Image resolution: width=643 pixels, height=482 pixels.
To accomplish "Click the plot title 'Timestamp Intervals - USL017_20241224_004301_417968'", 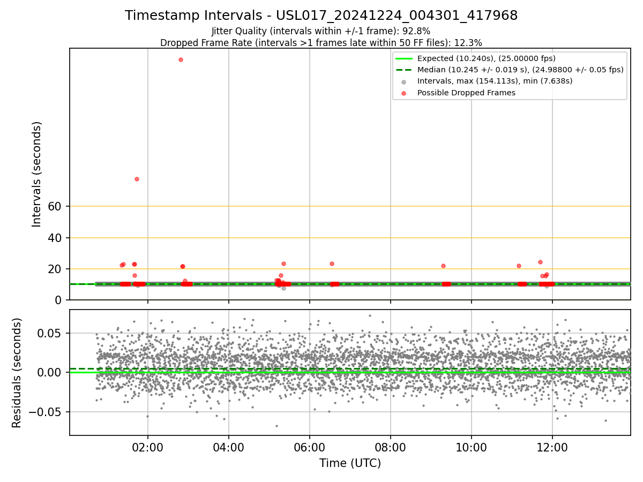I will [x=322, y=16].
